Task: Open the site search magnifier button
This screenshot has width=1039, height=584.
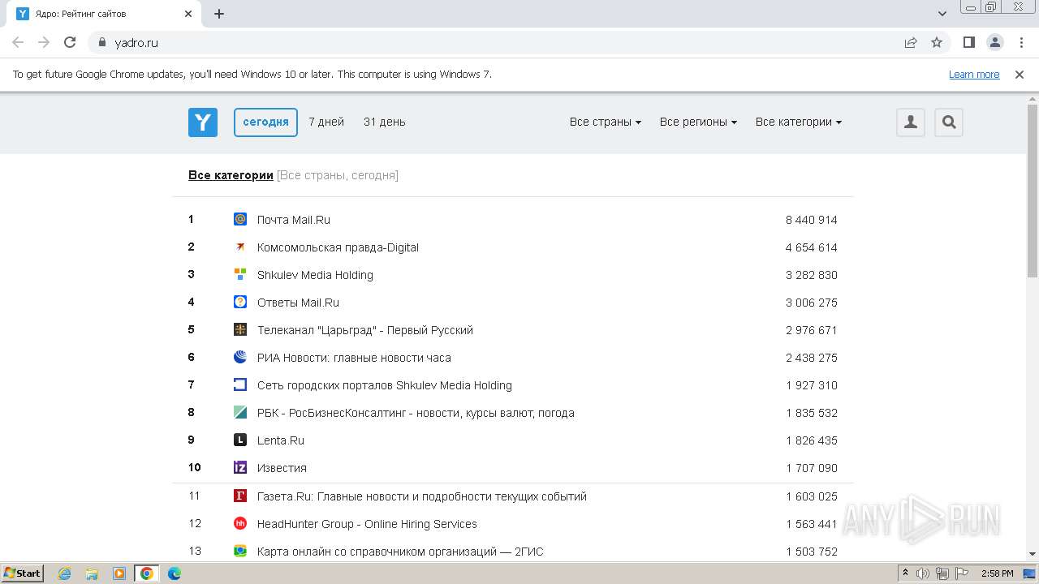Action: click(x=949, y=122)
